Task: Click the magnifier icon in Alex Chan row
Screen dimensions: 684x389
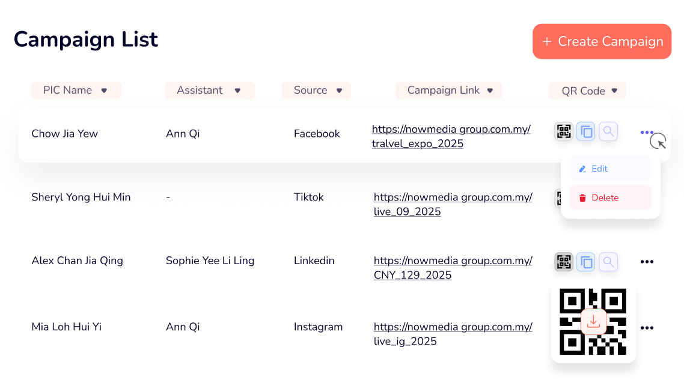Action: (608, 262)
